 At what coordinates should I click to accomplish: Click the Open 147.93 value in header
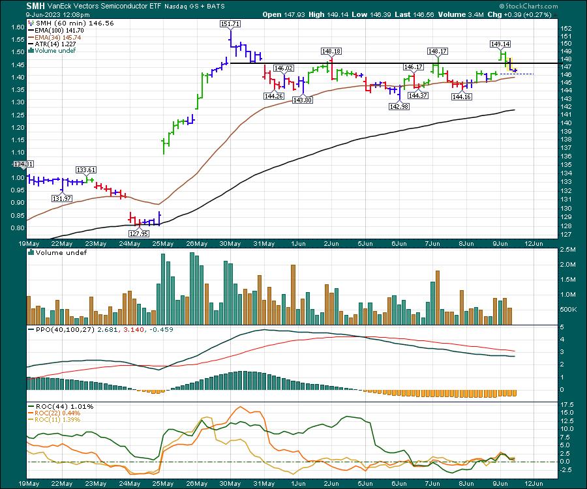tap(284, 14)
